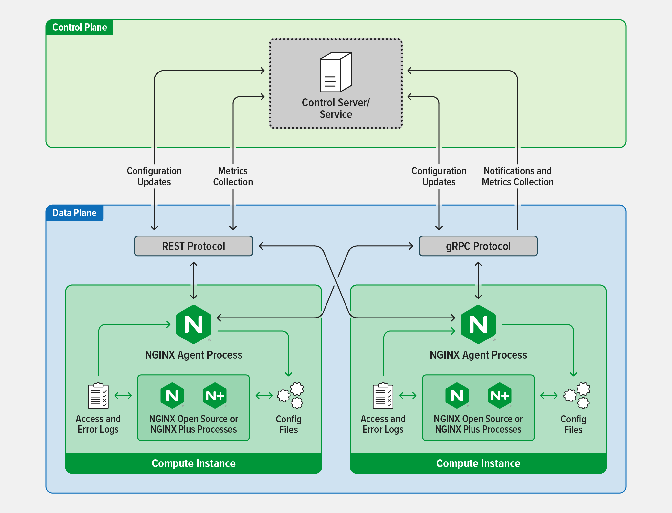
Task: Enable the Notifications and Metrics Collection path
Action: click(x=518, y=176)
